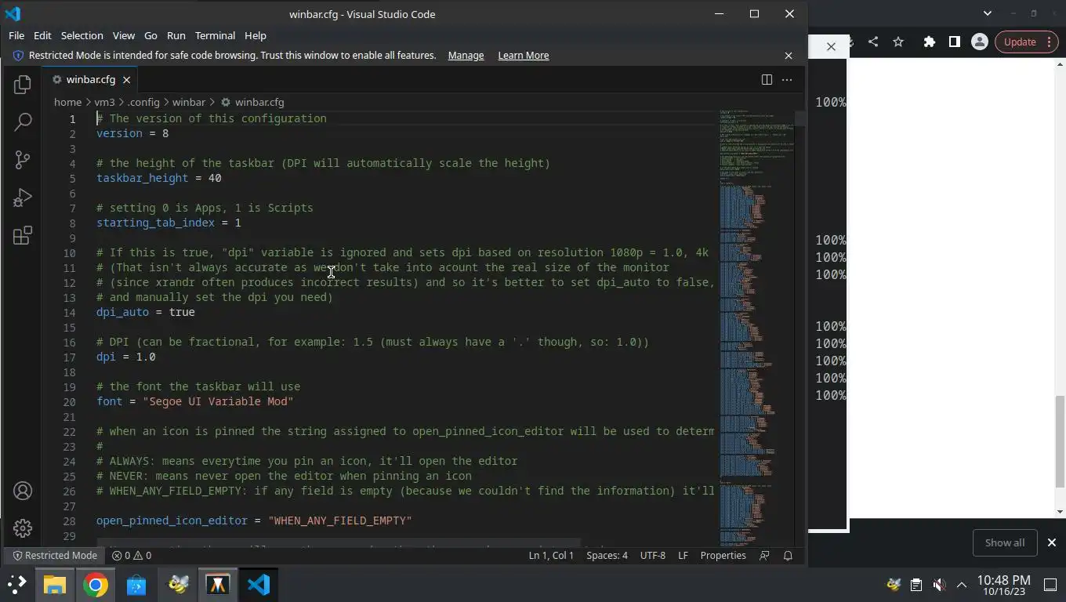Open the Explorer view in the activity bar
The image size is (1066, 602).
(x=23, y=84)
